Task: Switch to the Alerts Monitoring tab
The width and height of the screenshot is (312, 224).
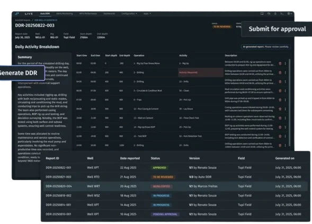Action: pyautogui.click(x=65, y=14)
